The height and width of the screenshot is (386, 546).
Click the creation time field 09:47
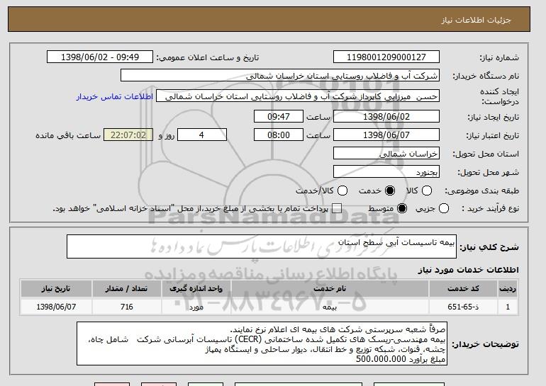pos(279,116)
